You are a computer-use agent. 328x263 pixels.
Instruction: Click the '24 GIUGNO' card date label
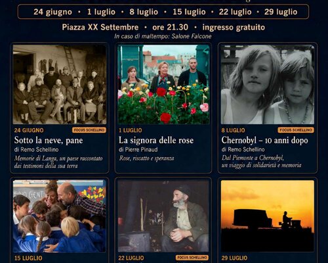29,130
